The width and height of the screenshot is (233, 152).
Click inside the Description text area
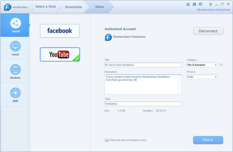click(143, 84)
